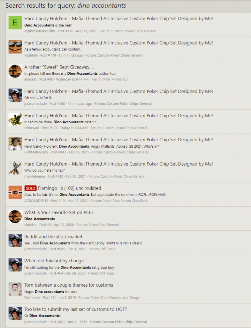Open 'Torn between a couple themes for customs' thread
This screenshot has width=251, height=328.
pos(69,285)
